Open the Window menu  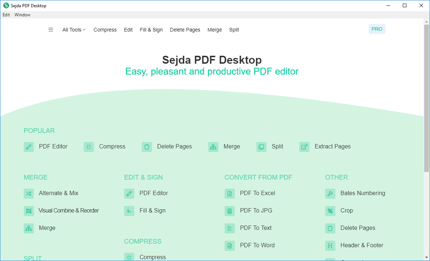click(22, 15)
